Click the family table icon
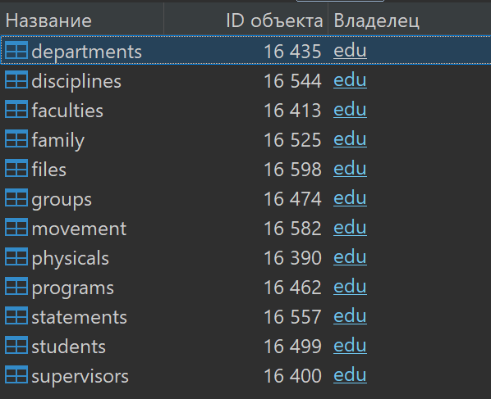491x399 pixels. coord(16,138)
